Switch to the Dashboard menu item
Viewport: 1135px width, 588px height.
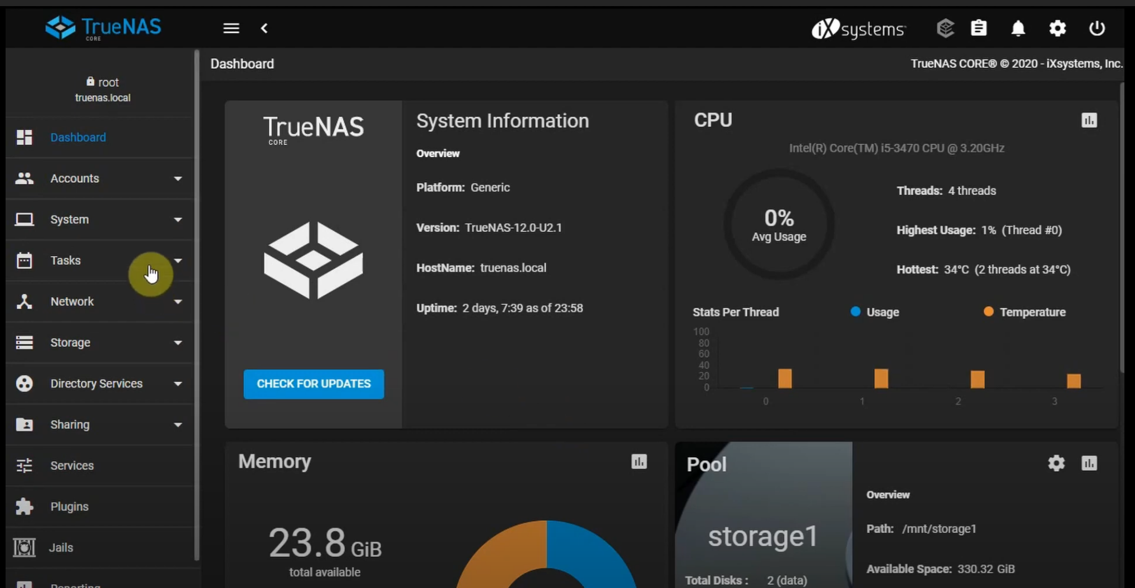78,137
